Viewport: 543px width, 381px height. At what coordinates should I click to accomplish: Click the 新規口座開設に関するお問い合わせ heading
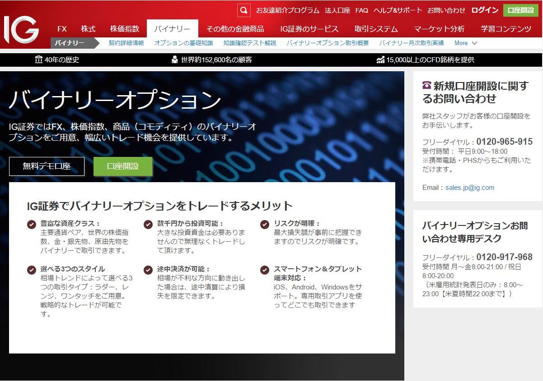point(476,92)
